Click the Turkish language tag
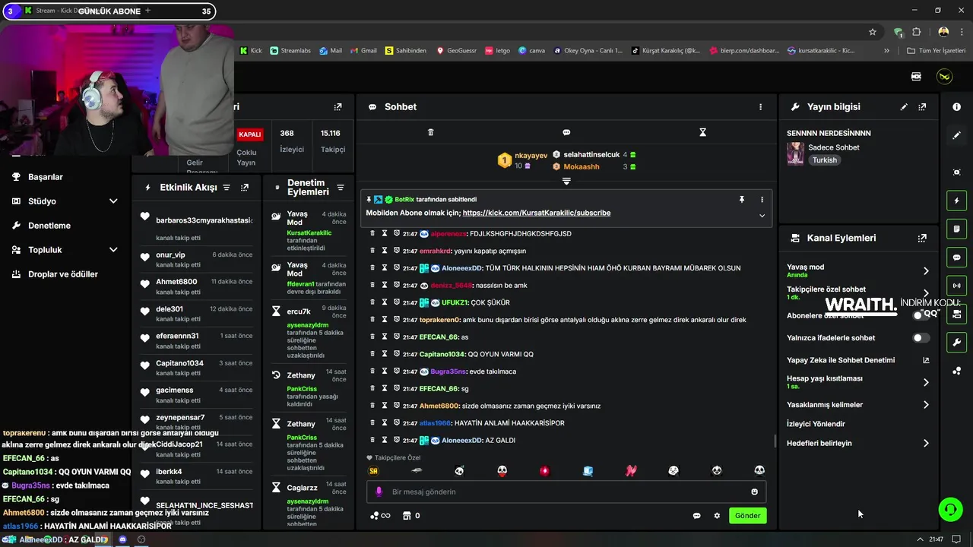Screen dimensions: 973x547 coord(824,160)
